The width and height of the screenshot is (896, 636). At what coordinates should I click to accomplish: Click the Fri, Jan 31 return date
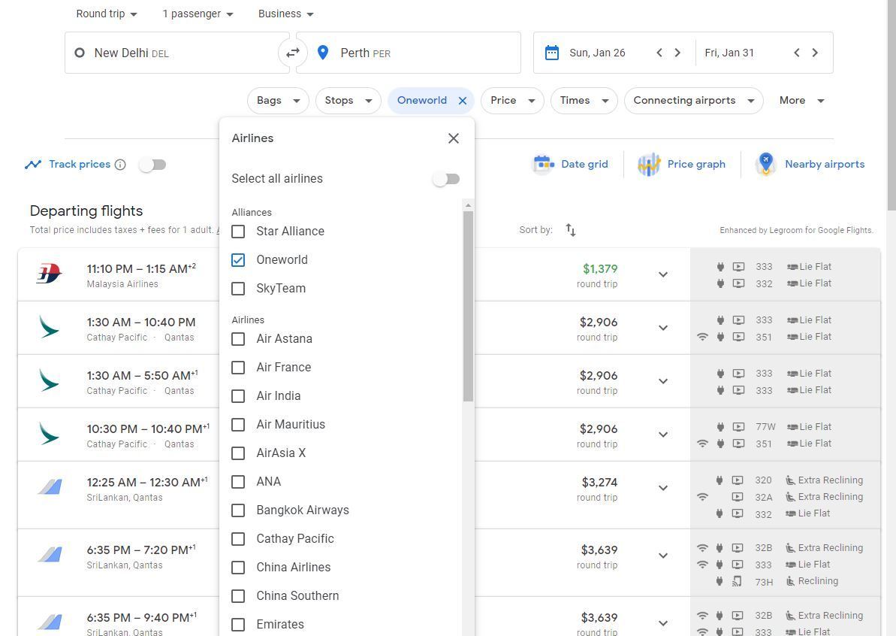point(729,53)
